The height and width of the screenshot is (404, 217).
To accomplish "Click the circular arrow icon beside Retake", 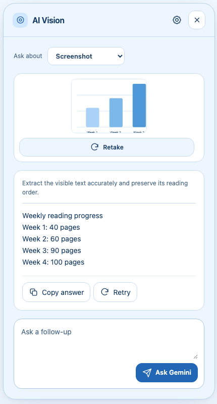I will 95,147.
